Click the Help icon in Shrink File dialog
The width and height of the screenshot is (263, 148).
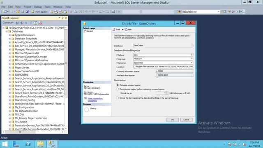tap(128, 29)
